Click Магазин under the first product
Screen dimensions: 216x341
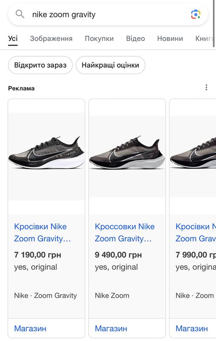[x=30, y=328]
